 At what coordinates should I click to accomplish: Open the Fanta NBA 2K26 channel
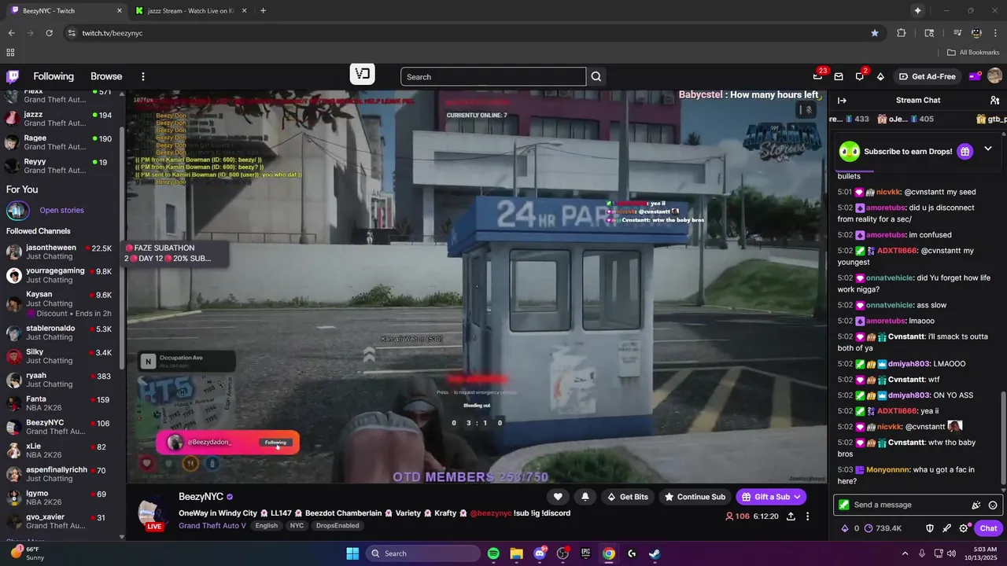tap(61, 403)
